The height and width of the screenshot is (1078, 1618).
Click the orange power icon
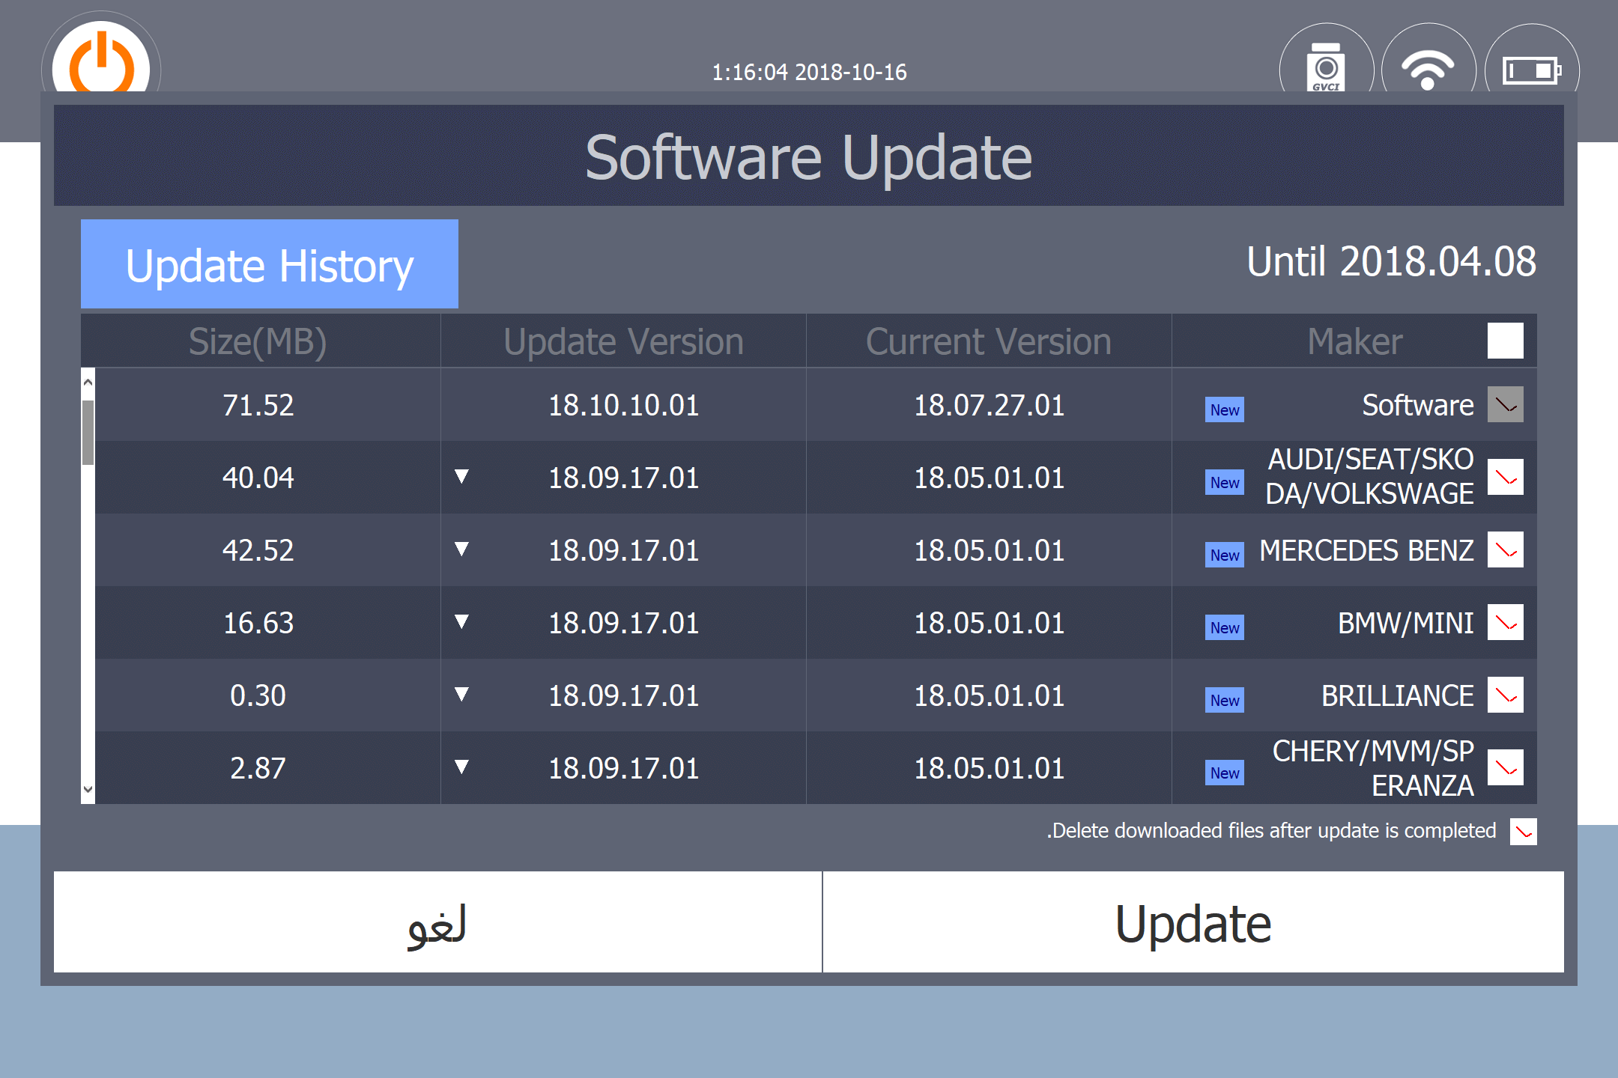[x=101, y=64]
